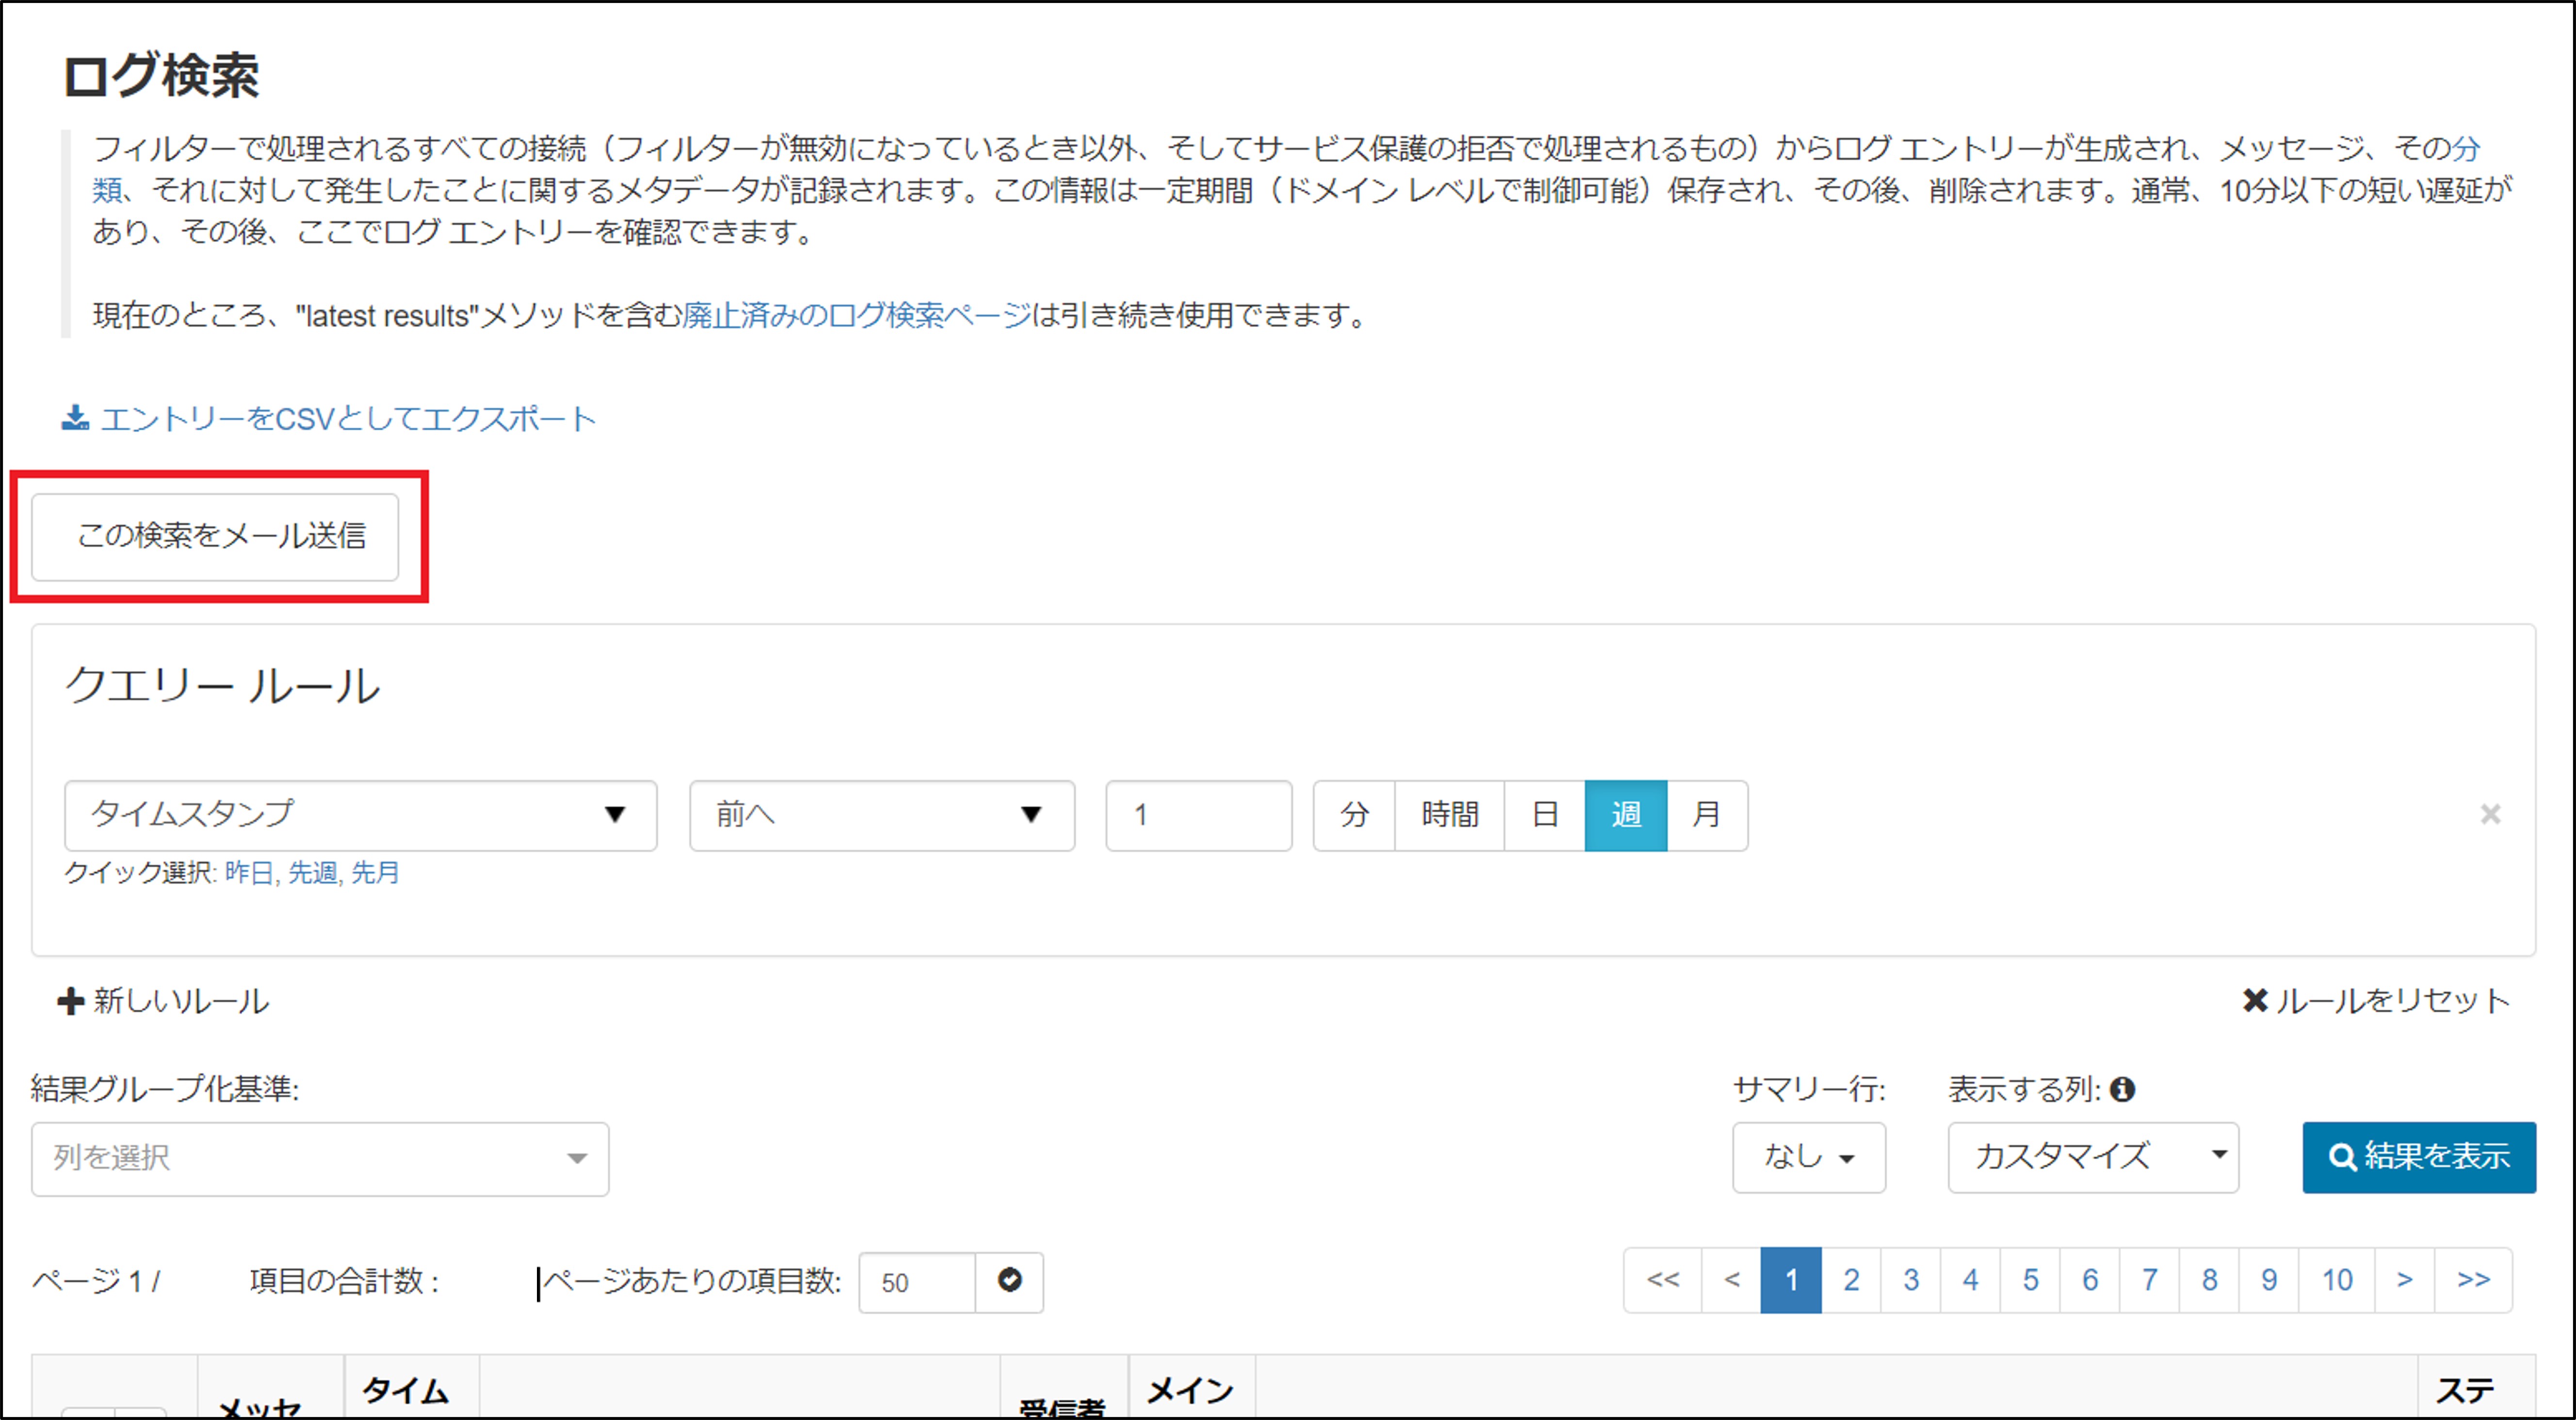This screenshot has height=1420, width=2576.
Task: Select the 分 time unit
Action: (1354, 815)
